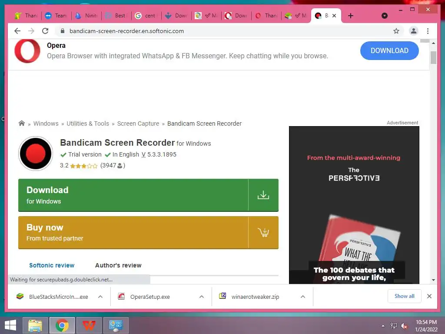Viewport: 445px width, 334px height.
Task: Open a new browser tab
Action: 351,16
